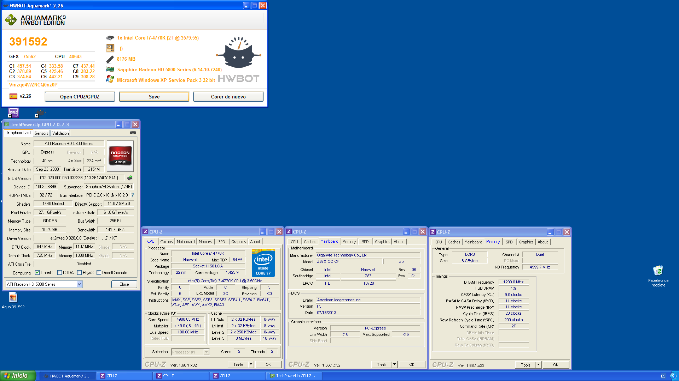Open the About tab in the first CPU-Z window
This screenshot has height=381, width=679.
[x=255, y=242]
